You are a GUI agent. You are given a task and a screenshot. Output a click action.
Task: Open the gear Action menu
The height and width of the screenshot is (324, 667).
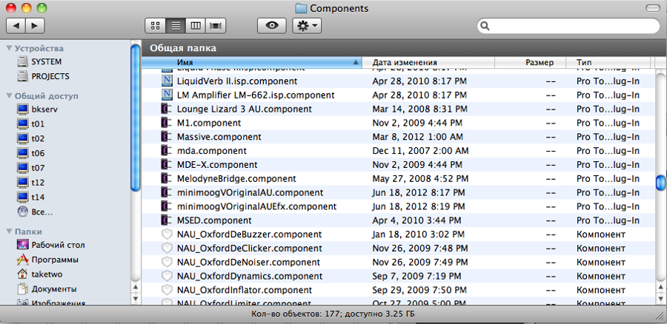coord(307,26)
